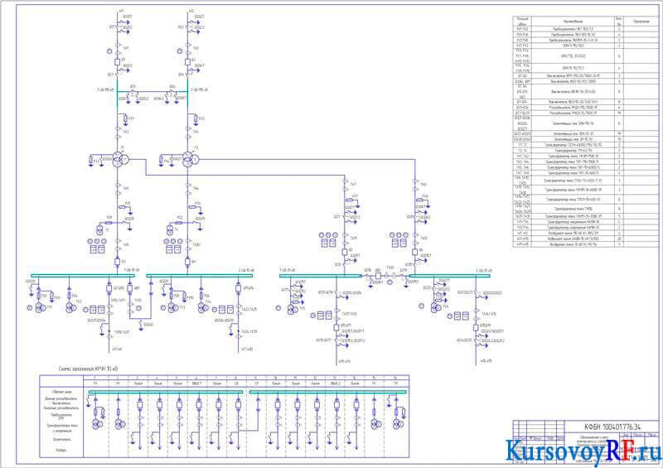The width and height of the screenshot is (663, 468).
Task: Click the T2 three-winding transformer symbol
Action: click(191, 160)
